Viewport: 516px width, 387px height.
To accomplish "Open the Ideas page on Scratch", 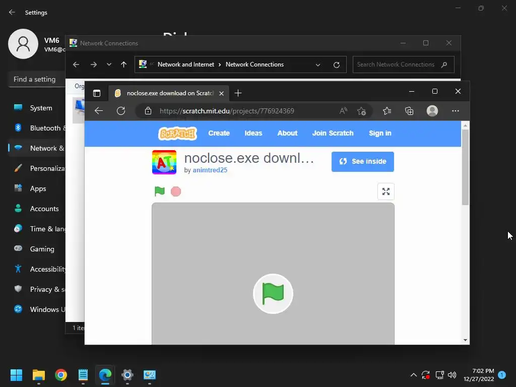I will [253, 133].
